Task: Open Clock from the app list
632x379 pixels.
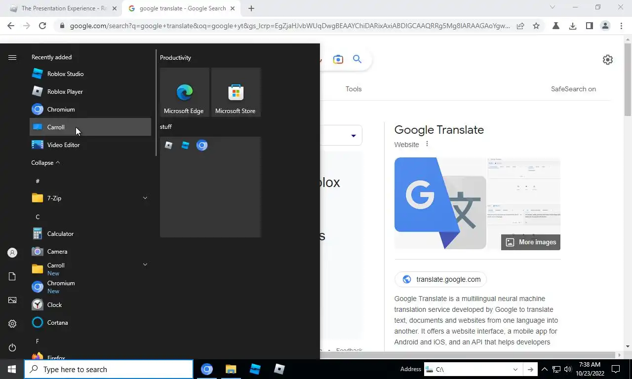Action: coord(90,305)
